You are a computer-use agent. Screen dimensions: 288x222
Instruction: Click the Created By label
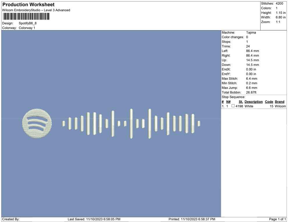pos(11,219)
